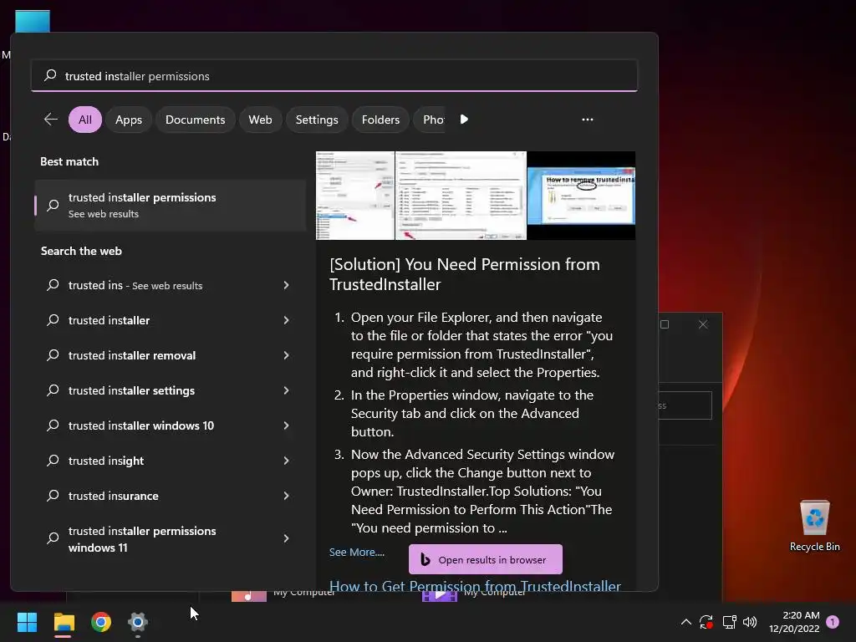Click the See More... link
This screenshot has height=642, width=856.
point(356,552)
